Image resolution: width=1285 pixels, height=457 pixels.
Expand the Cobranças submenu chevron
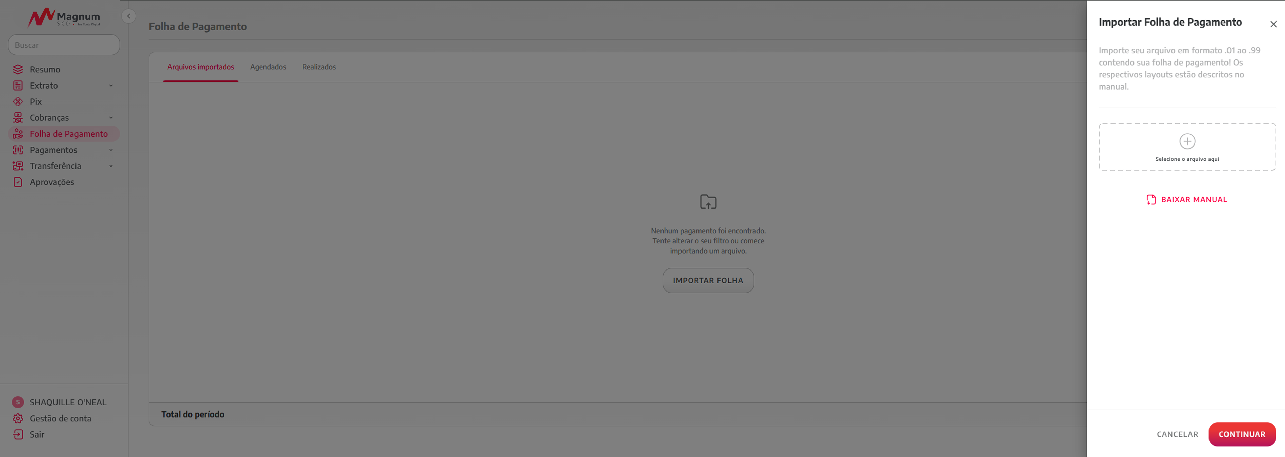point(111,118)
